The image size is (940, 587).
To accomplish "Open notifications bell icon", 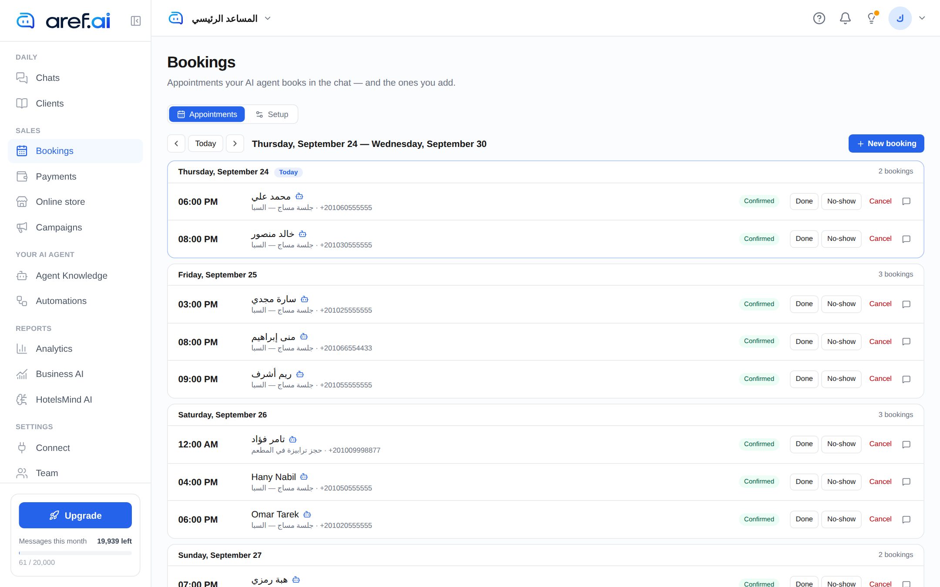I will (845, 18).
